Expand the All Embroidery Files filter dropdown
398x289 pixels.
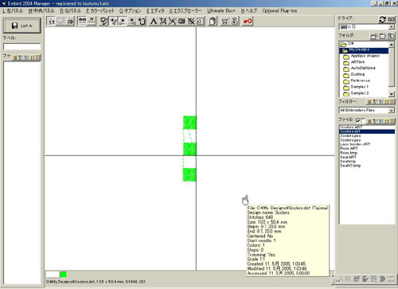click(392, 110)
